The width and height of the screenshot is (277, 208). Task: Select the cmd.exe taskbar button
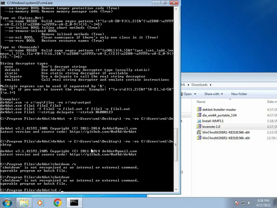pyautogui.click(x=74, y=203)
